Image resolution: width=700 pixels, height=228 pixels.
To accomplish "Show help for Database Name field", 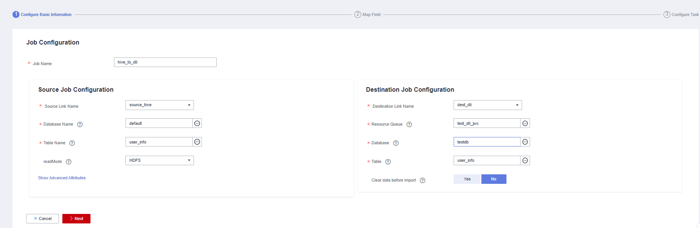I will pyautogui.click(x=80, y=124).
